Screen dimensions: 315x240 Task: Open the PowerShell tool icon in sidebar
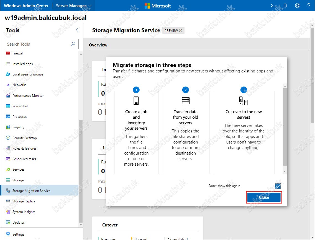tap(8, 106)
